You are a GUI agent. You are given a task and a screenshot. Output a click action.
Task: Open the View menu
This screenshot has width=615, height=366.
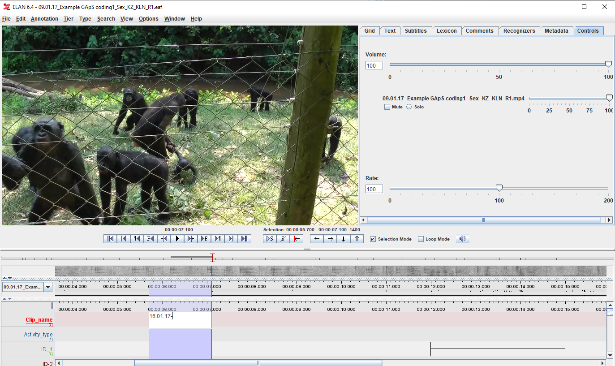pos(127,19)
